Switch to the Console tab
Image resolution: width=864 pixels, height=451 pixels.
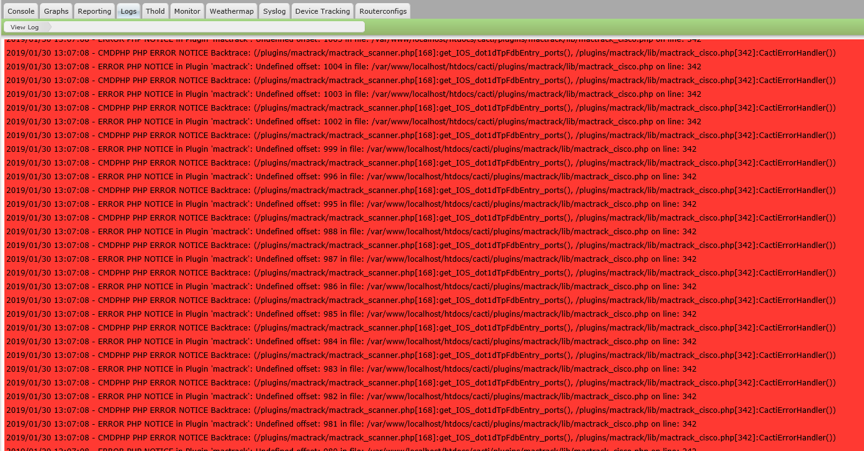tap(21, 11)
